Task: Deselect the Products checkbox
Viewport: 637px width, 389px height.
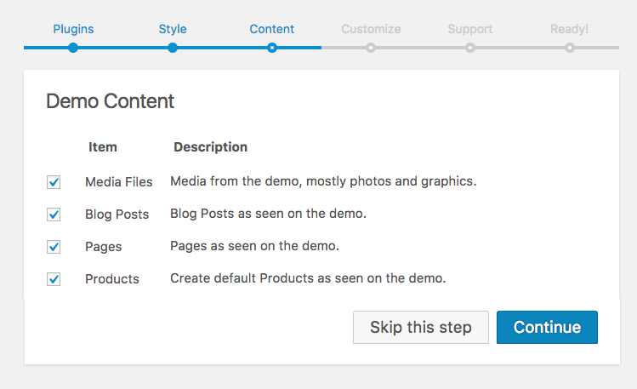Action: pyautogui.click(x=54, y=279)
